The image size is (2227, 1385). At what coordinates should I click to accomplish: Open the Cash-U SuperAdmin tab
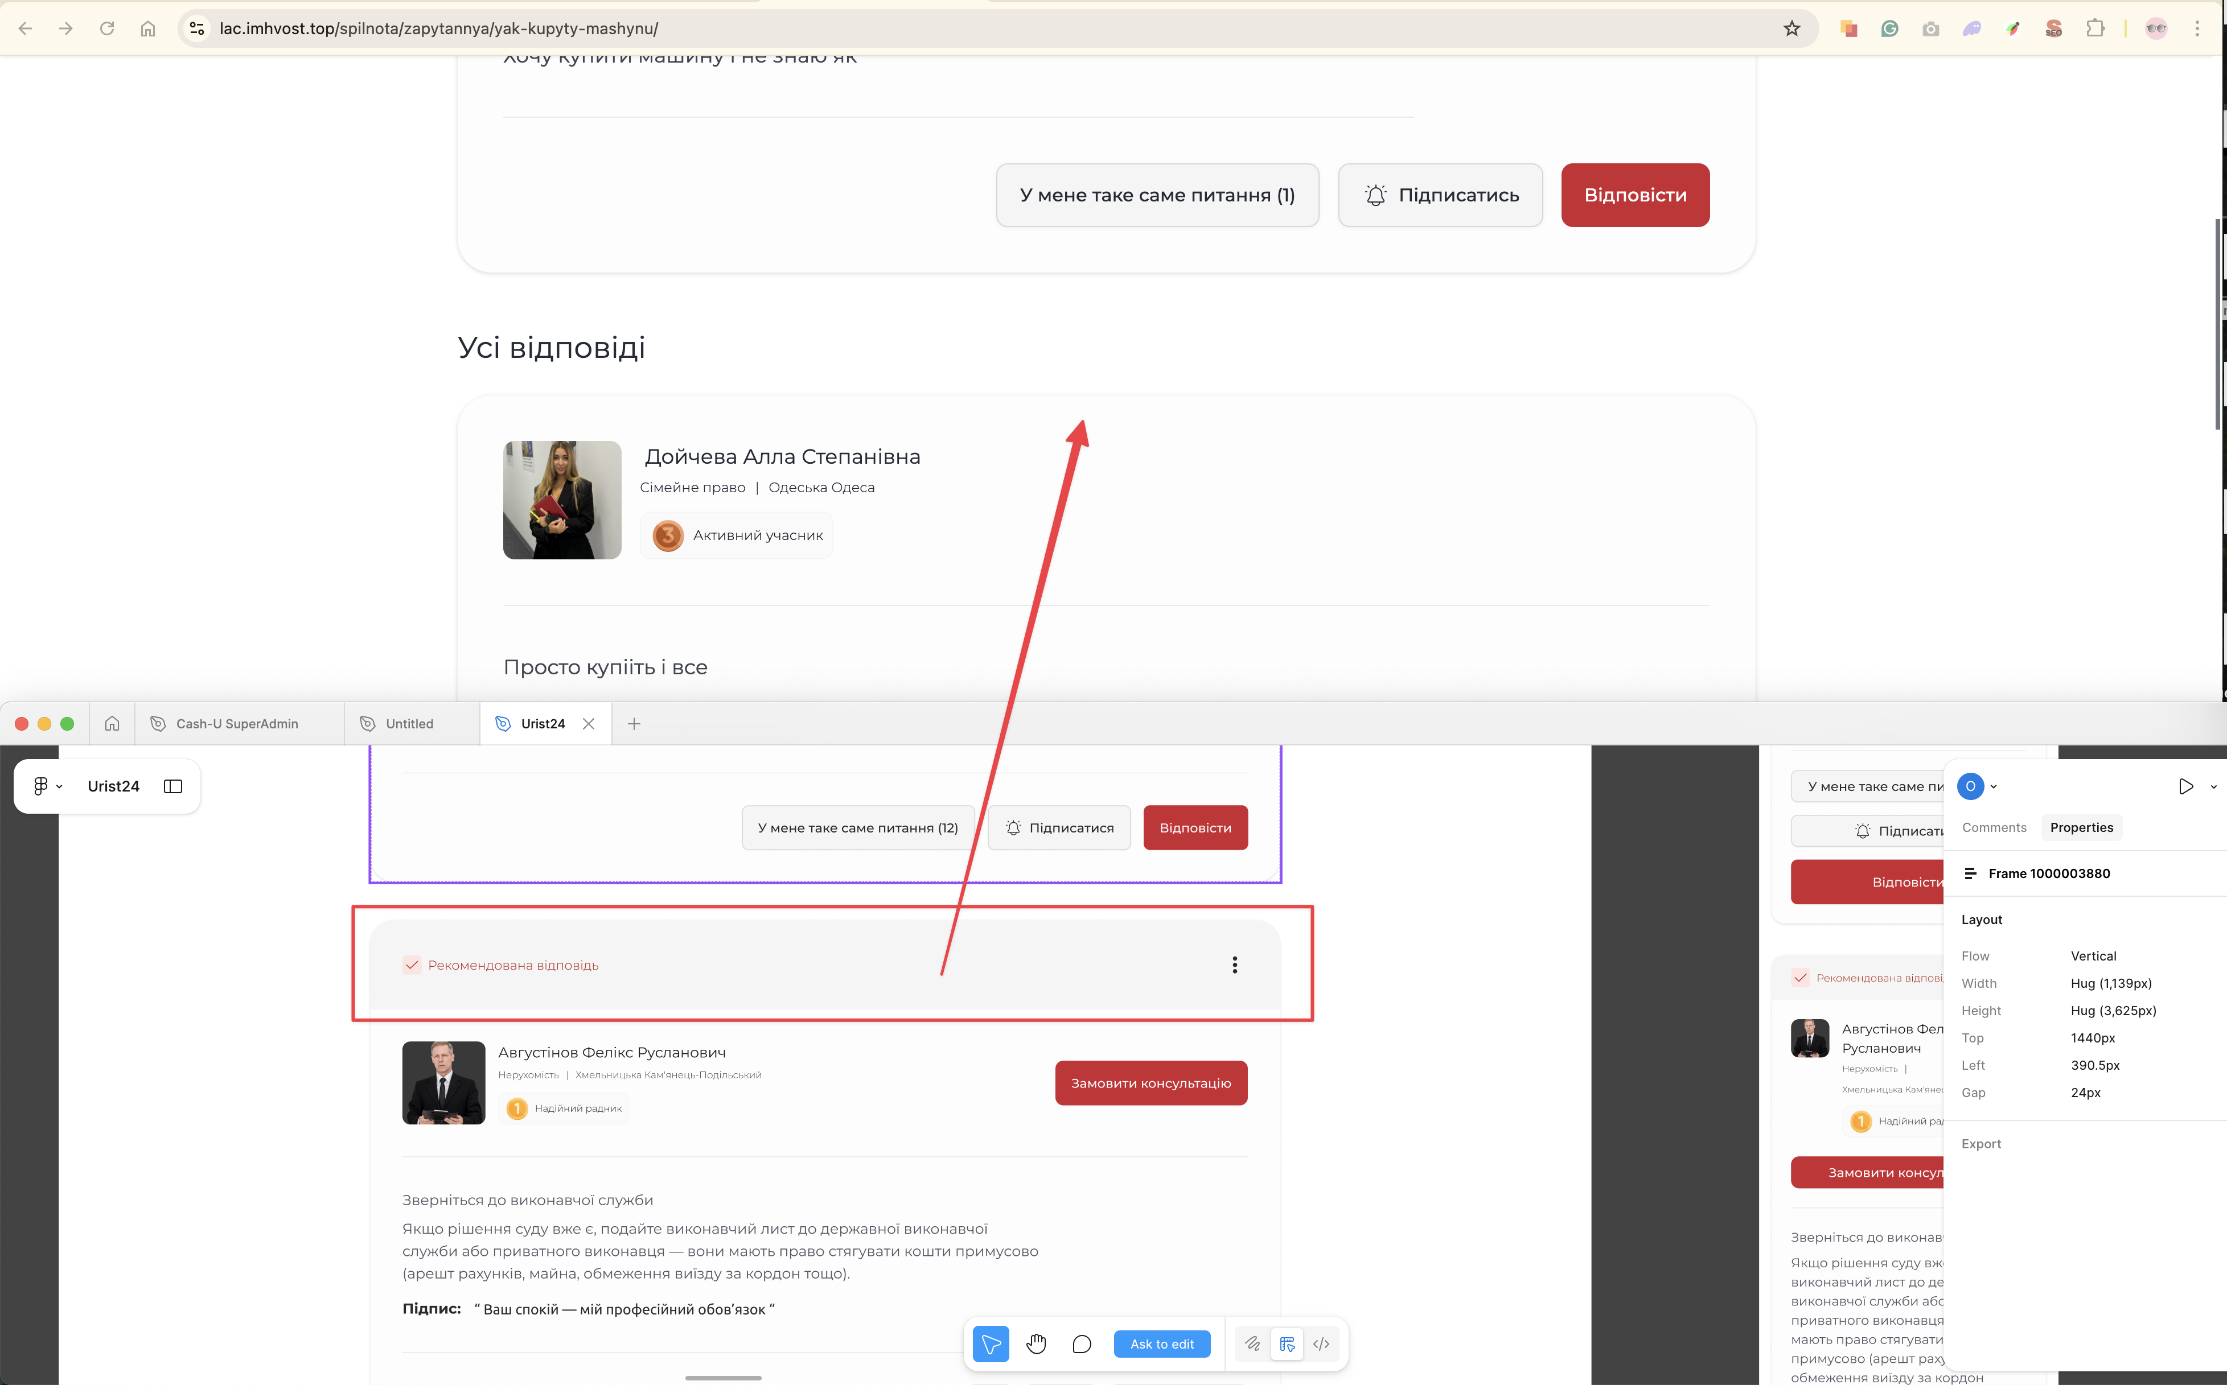[236, 724]
